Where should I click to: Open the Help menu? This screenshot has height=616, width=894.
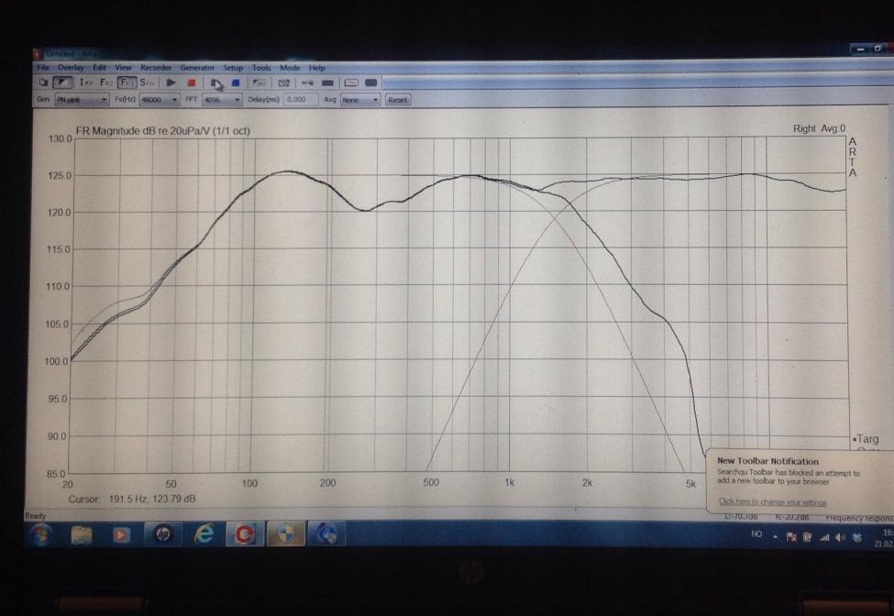tap(317, 68)
